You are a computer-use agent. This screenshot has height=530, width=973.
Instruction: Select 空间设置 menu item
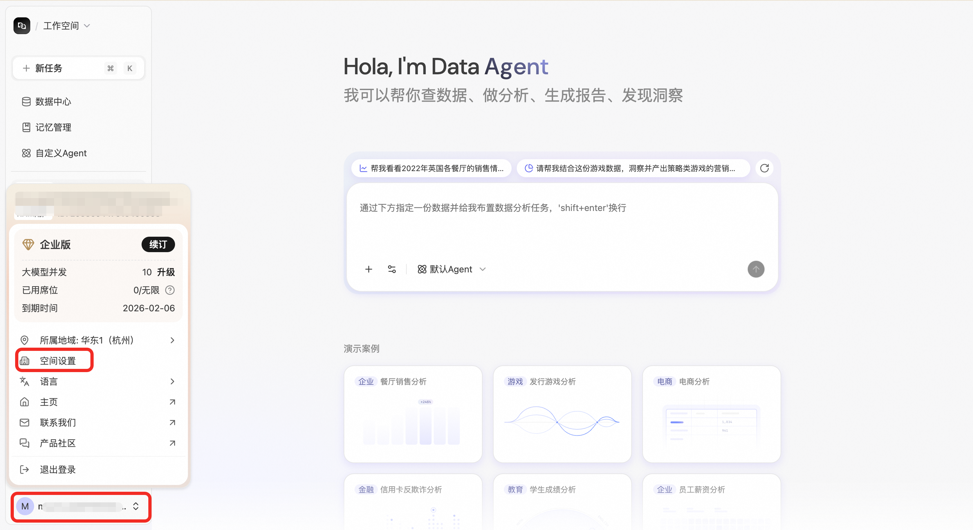(57, 361)
